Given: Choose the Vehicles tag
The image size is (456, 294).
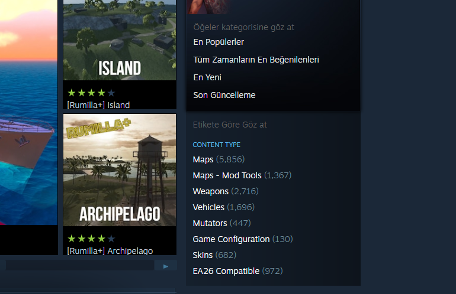Looking at the screenshot, I should click(x=208, y=207).
